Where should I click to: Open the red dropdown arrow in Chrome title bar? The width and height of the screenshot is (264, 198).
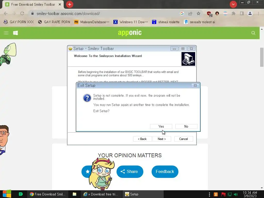point(233,4)
